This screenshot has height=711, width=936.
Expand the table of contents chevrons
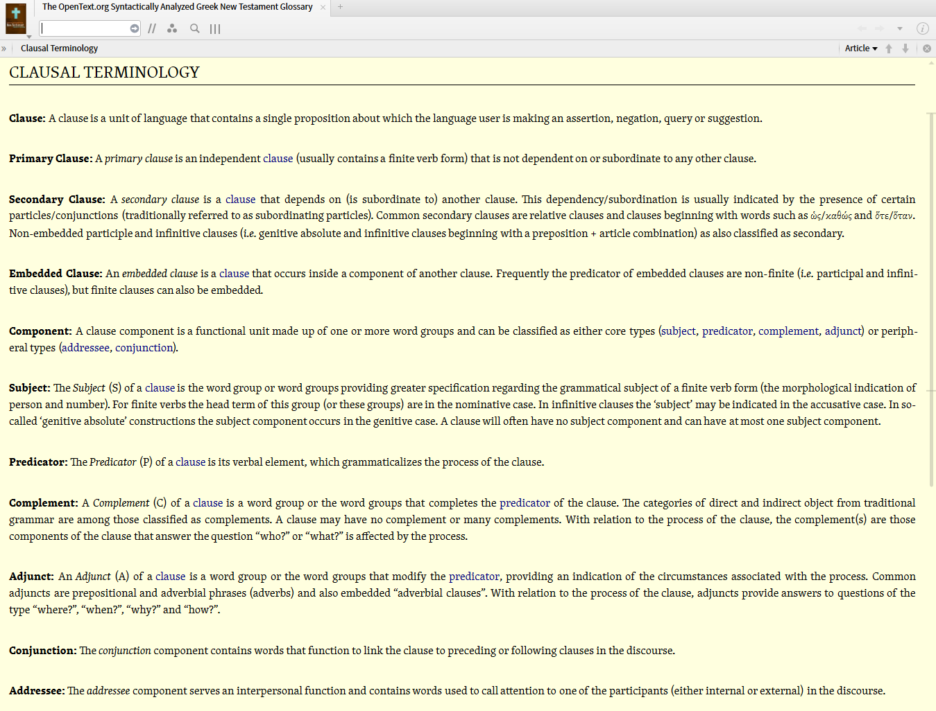coord(3,49)
